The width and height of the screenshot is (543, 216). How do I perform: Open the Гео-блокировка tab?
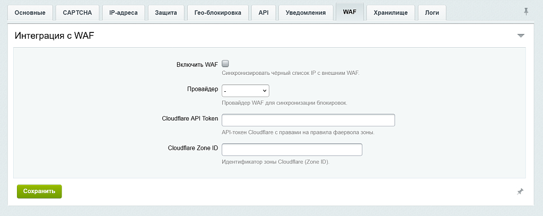click(218, 13)
